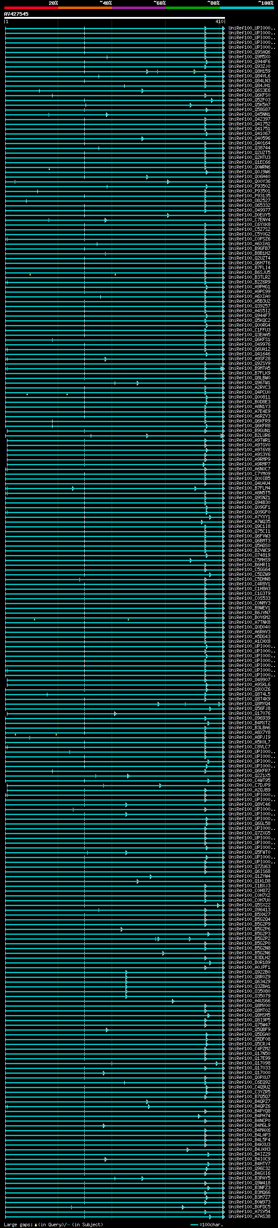This screenshot has height=1228, width=278.
Task: Select the UniRef100_Q38744 label
Action: coord(249,148)
